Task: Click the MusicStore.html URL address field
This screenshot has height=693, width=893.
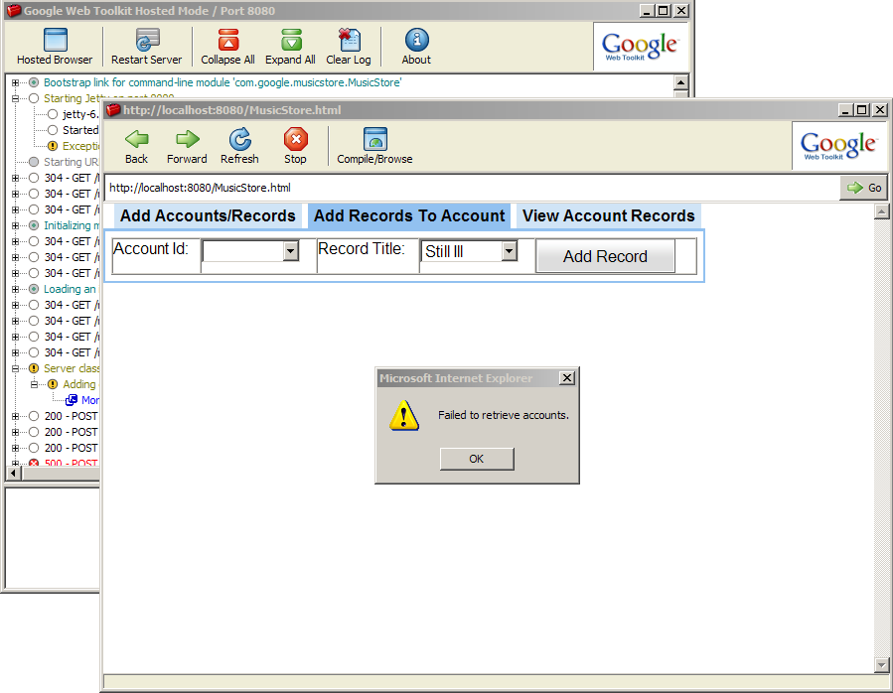Action: click(472, 188)
